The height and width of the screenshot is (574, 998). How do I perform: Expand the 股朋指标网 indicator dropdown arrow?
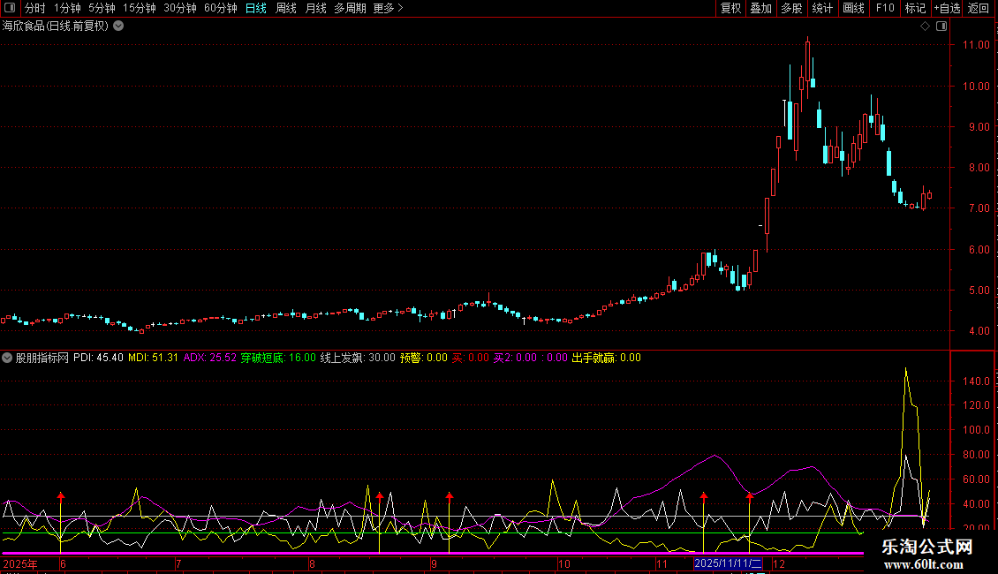8,359
